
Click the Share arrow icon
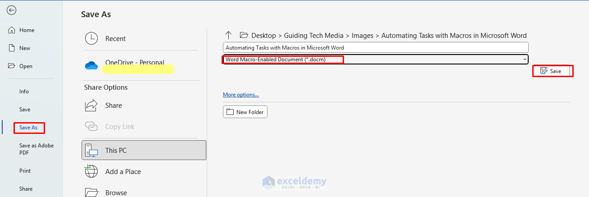pyautogui.click(x=91, y=105)
